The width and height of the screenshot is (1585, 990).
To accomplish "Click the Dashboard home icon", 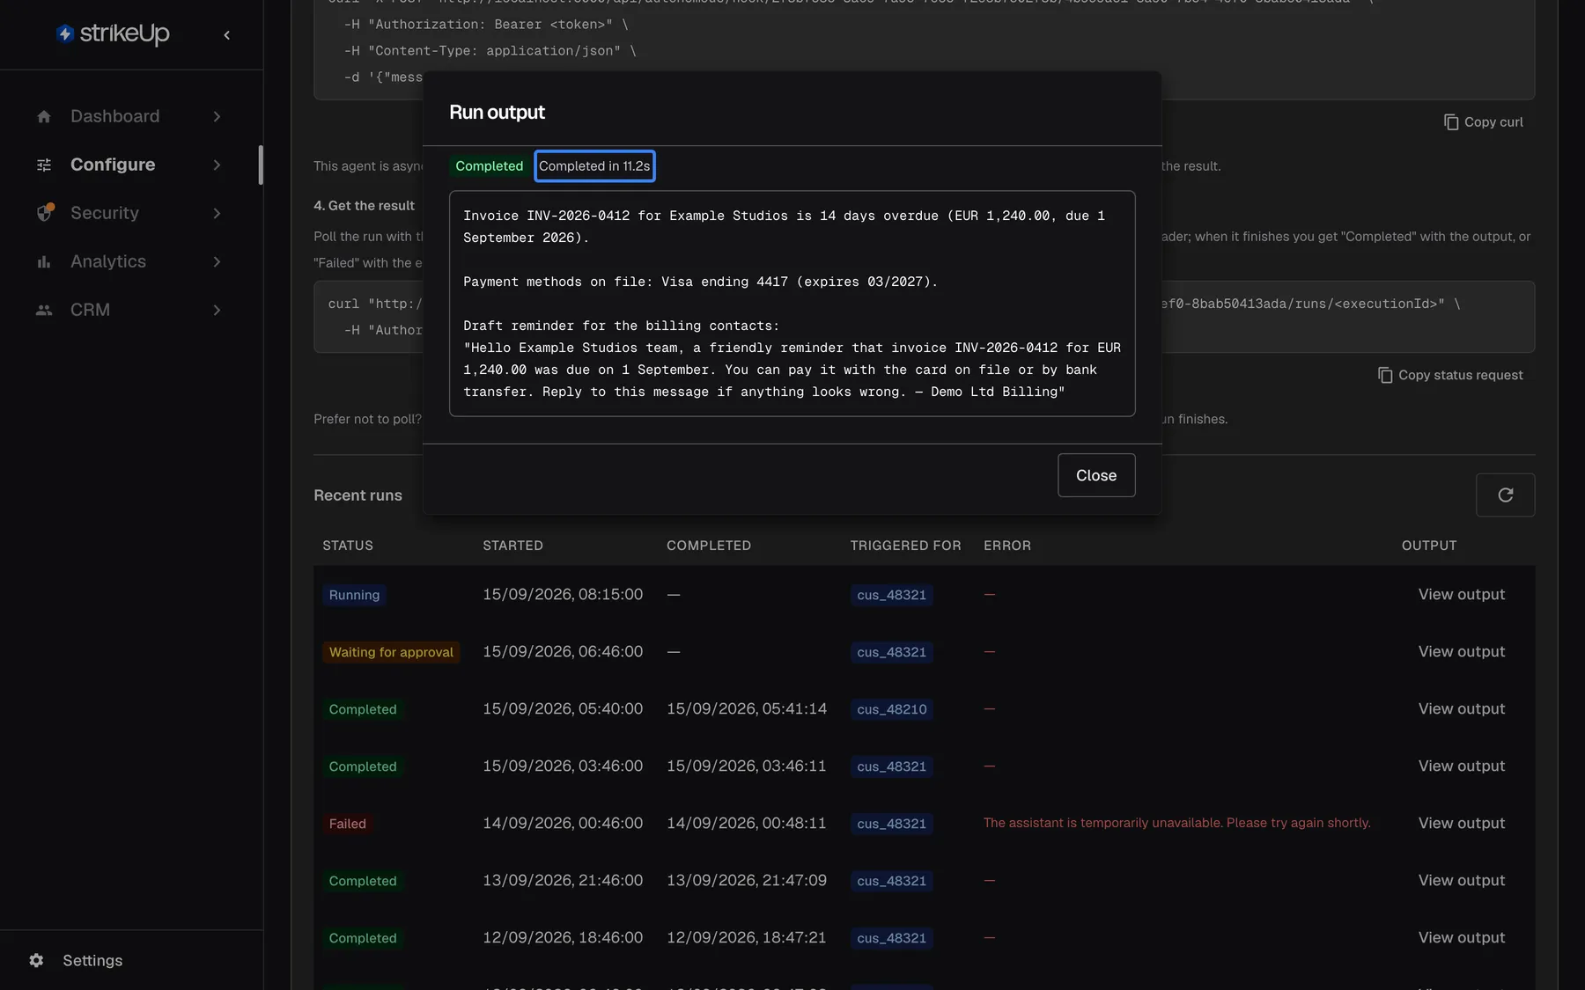I will click(x=44, y=116).
